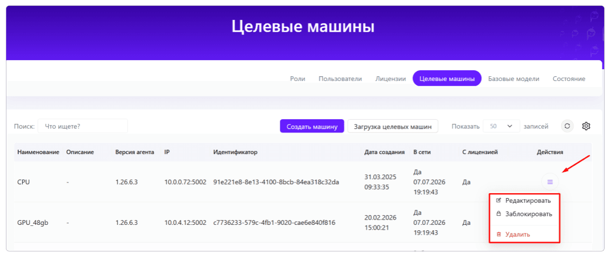Click the lock icon beside Заблокировать
This screenshot has height=256, width=610.
pyautogui.click(x=499, y=214)
